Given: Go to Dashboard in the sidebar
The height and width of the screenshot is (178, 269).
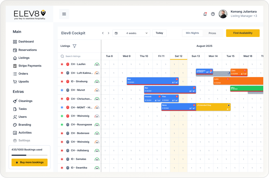Looking at the screenshot, I should (x=26, y=42).
